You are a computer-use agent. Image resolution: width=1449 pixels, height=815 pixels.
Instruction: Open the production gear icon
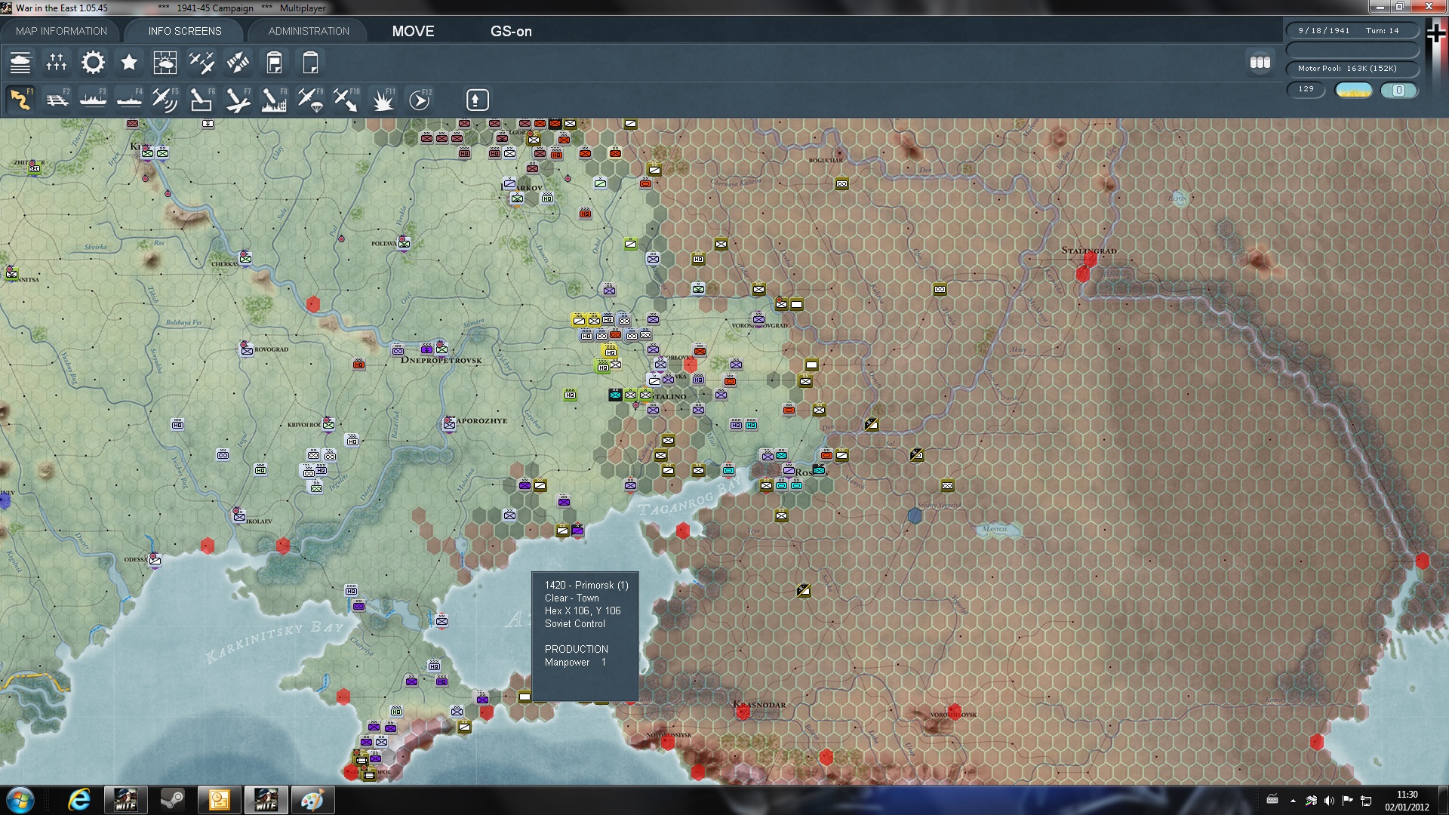coord(93,63)
